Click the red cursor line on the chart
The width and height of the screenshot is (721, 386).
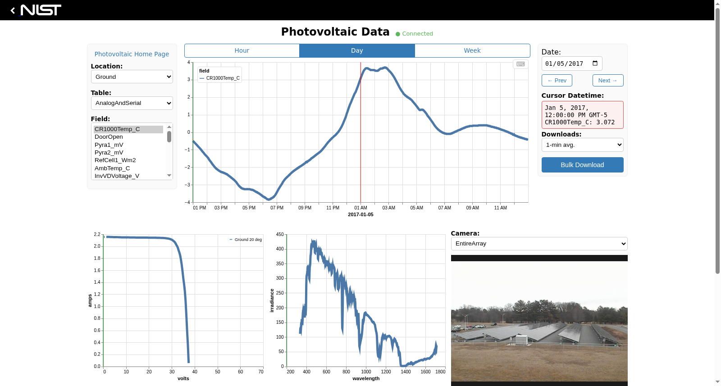[x=360, y=132]
